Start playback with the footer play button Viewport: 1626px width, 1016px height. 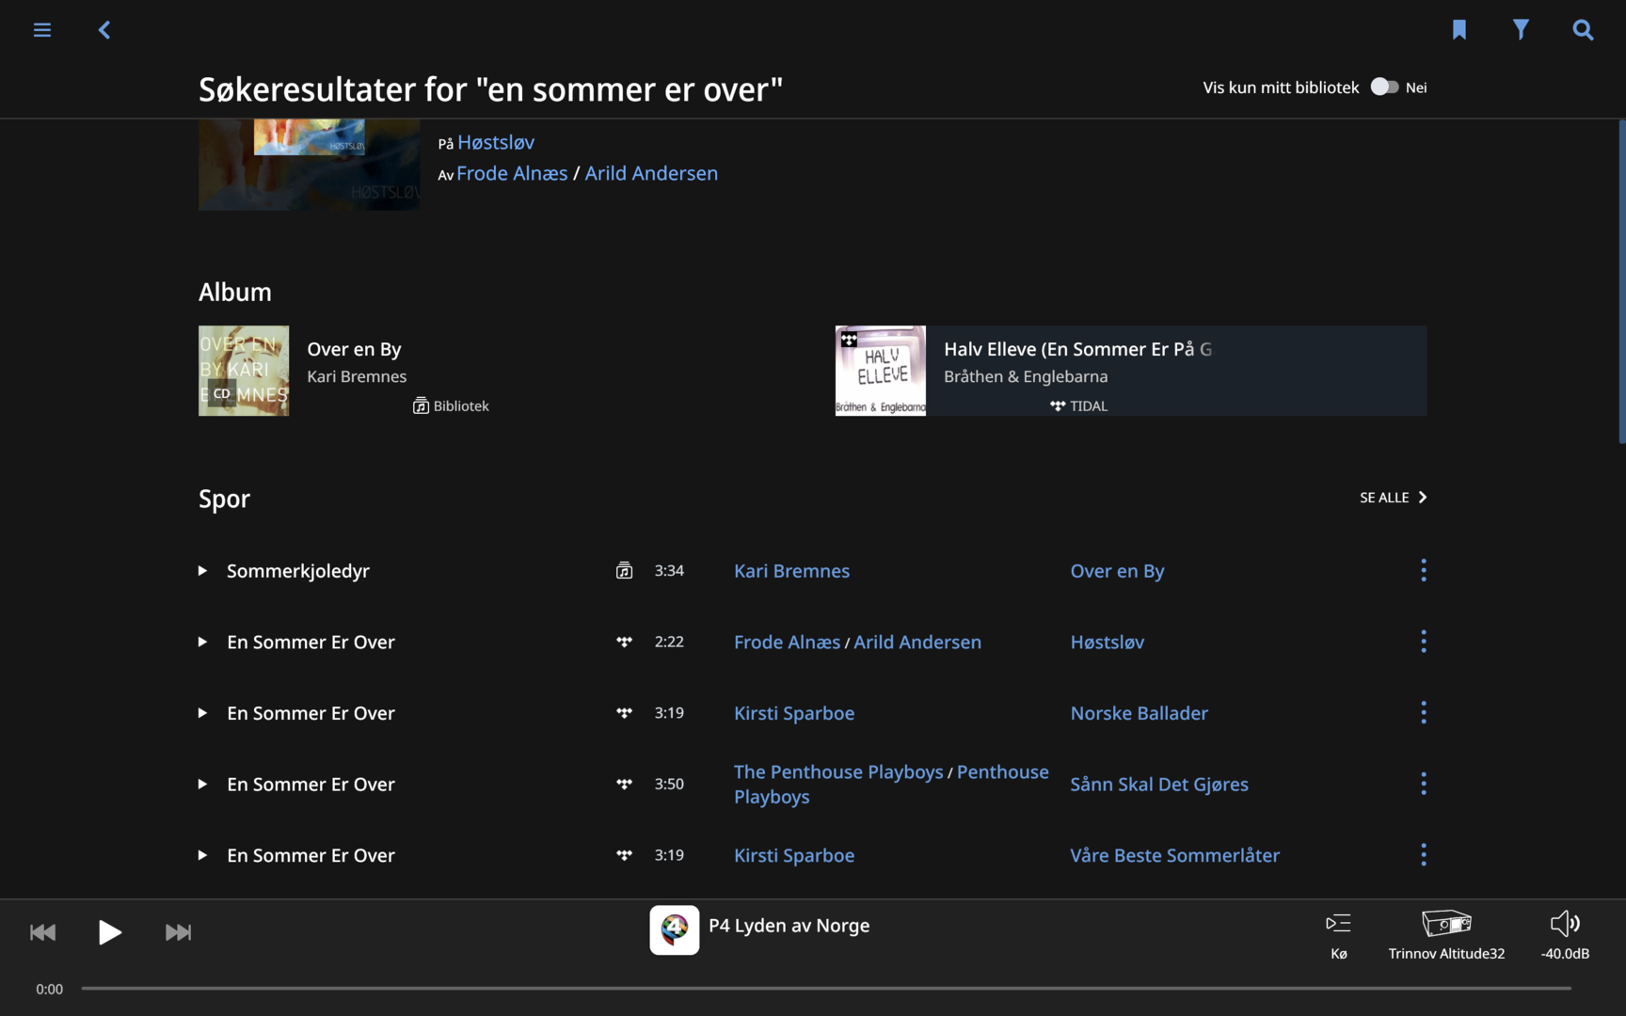tap(110, 932)
